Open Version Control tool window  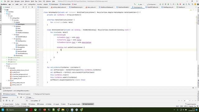(8, 104)
